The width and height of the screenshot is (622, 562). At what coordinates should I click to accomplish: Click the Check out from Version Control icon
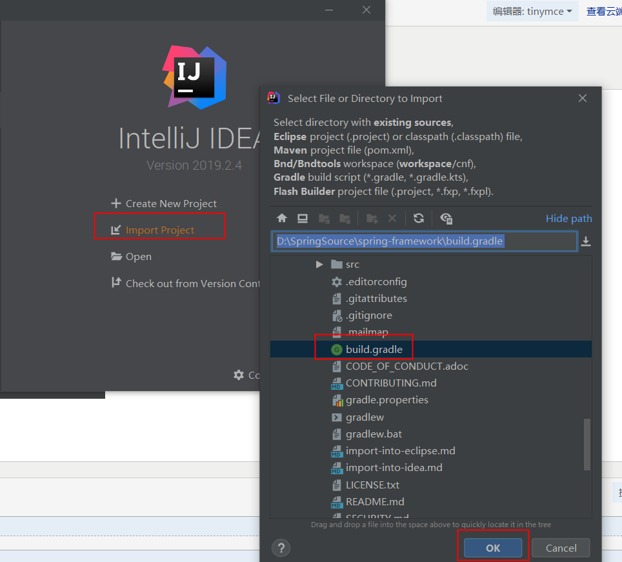click(x=116, y=283)
